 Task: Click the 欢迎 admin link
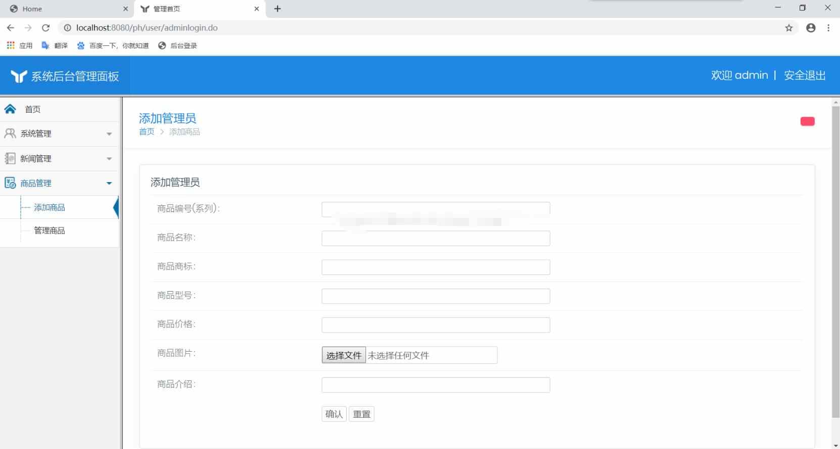point(739,75)
